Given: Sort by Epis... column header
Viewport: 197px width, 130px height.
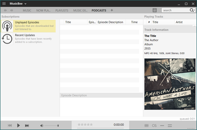Looking at the screenshot, I should click(x=92, y=22).
